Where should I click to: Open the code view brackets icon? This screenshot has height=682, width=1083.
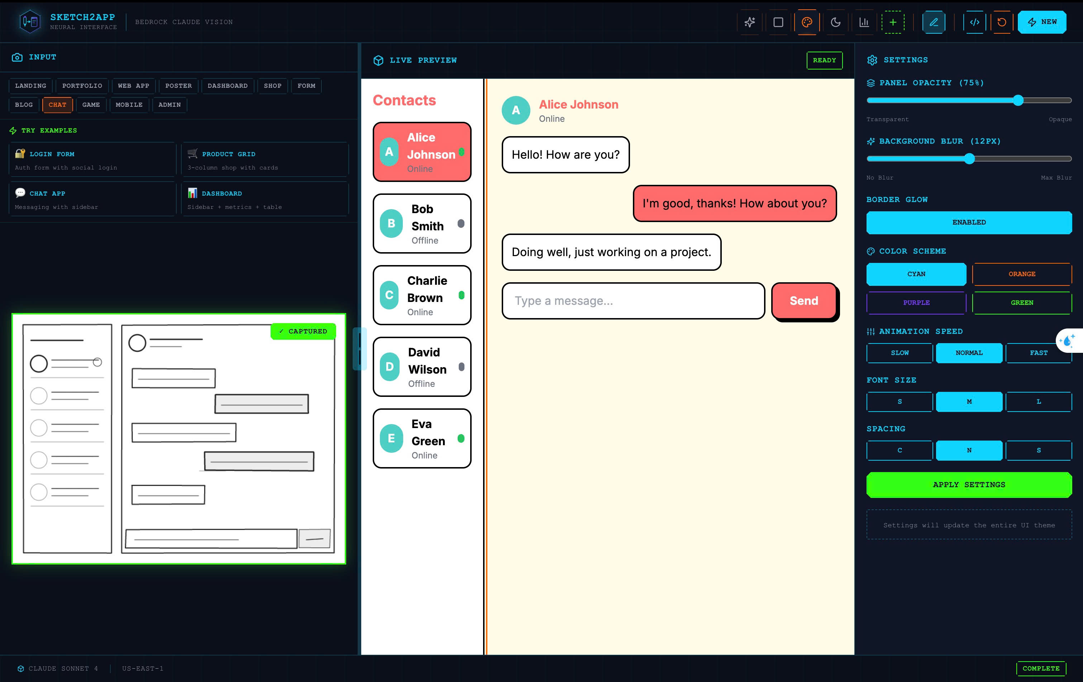pos(974,22)
